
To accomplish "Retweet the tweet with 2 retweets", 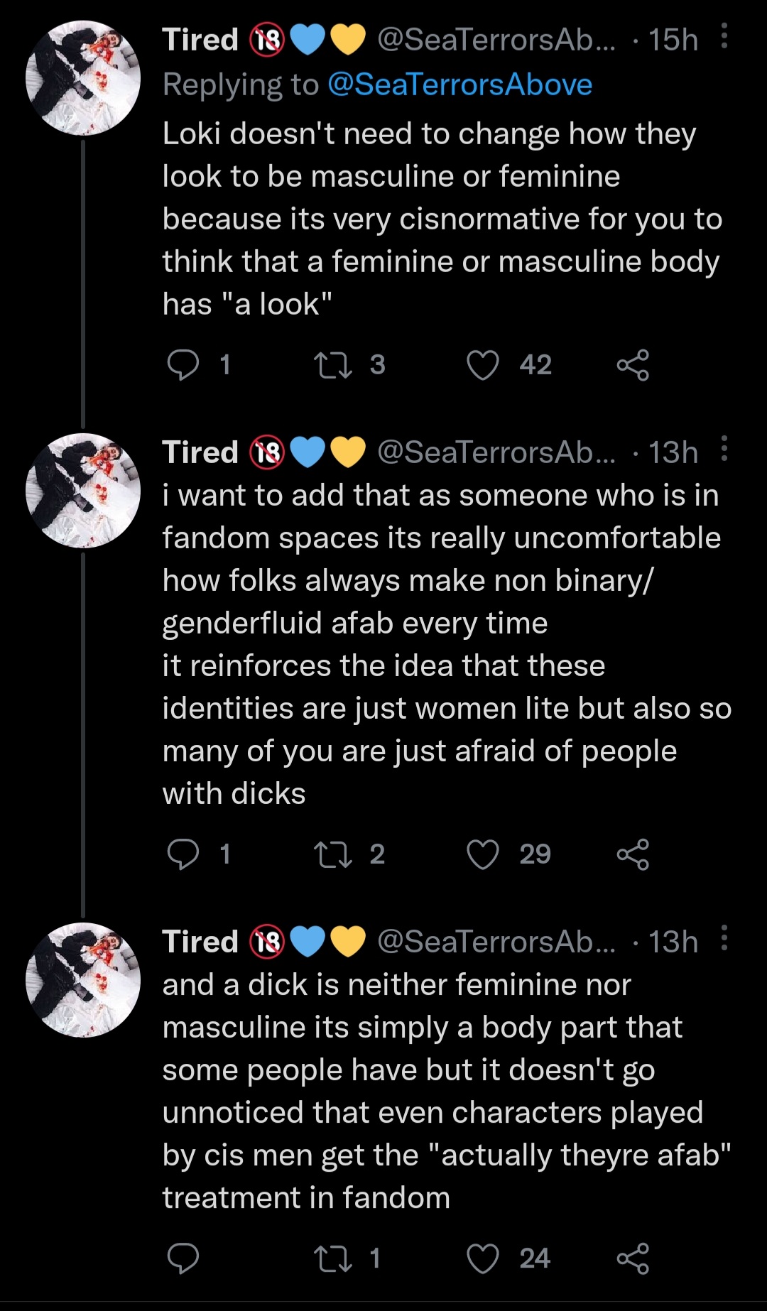I will click(333, 854).
